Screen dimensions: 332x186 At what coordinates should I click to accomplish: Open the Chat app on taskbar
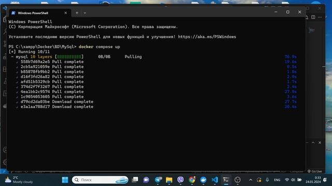(x=146, y=180)
